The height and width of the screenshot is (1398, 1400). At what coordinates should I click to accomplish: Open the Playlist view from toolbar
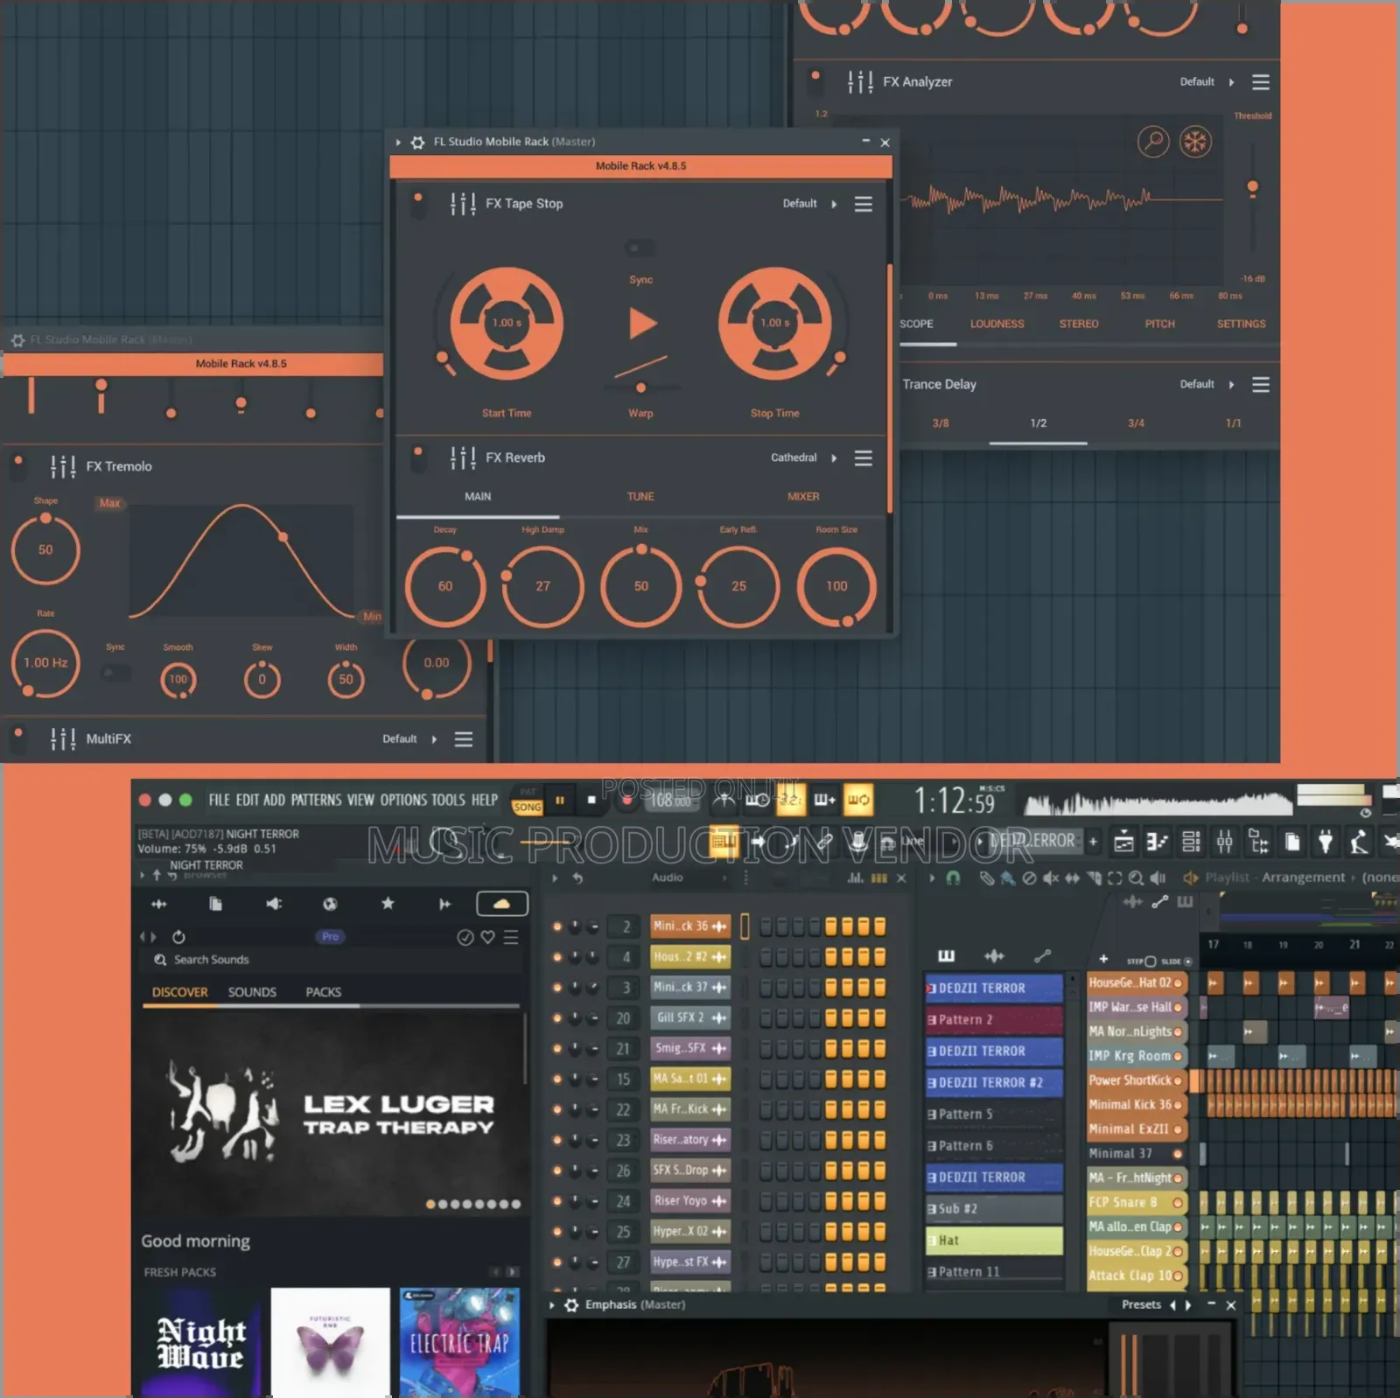(1123, 842)
